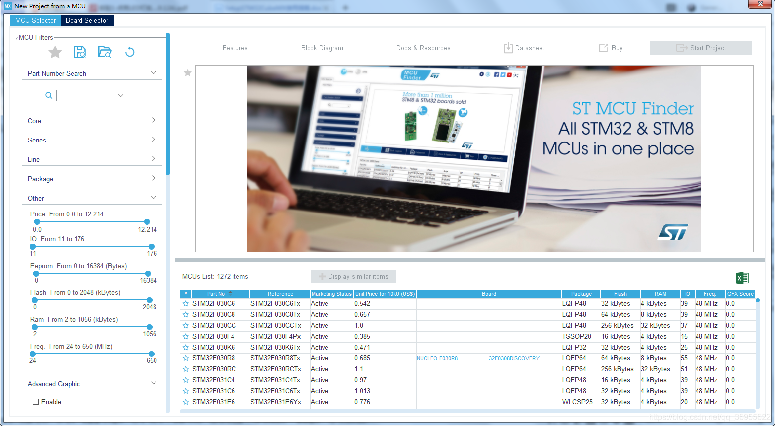Favorite star for STM32F030CC row
This screenshot has height=426, width=775.
pos(186,326)
